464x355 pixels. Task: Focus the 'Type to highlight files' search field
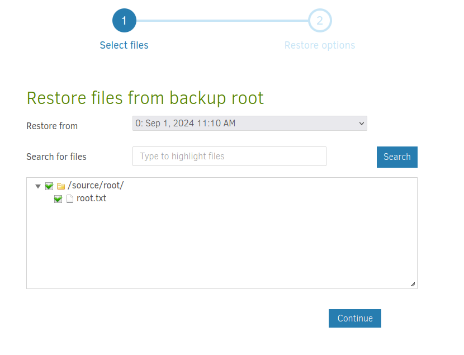[229, 157]
